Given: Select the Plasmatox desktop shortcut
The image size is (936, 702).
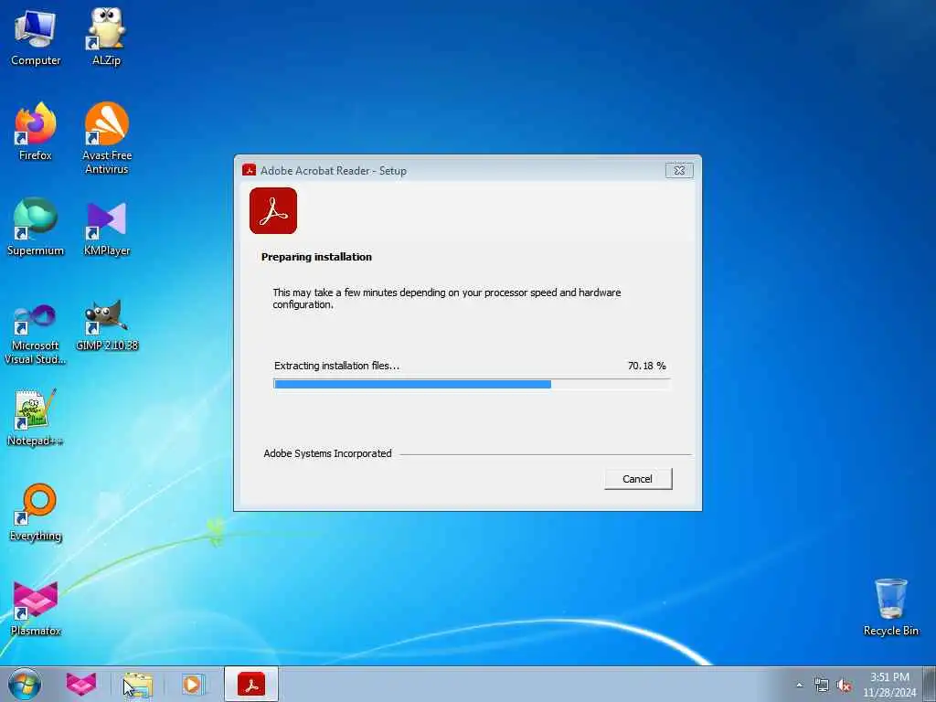Looking at the screenshot, I should coord(36,608).
